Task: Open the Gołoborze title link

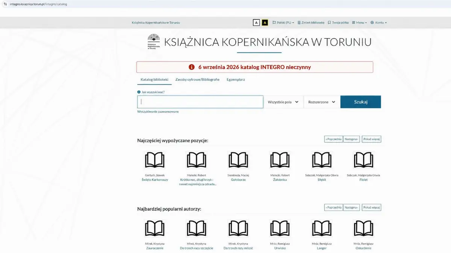Action: tap(238, 180)
